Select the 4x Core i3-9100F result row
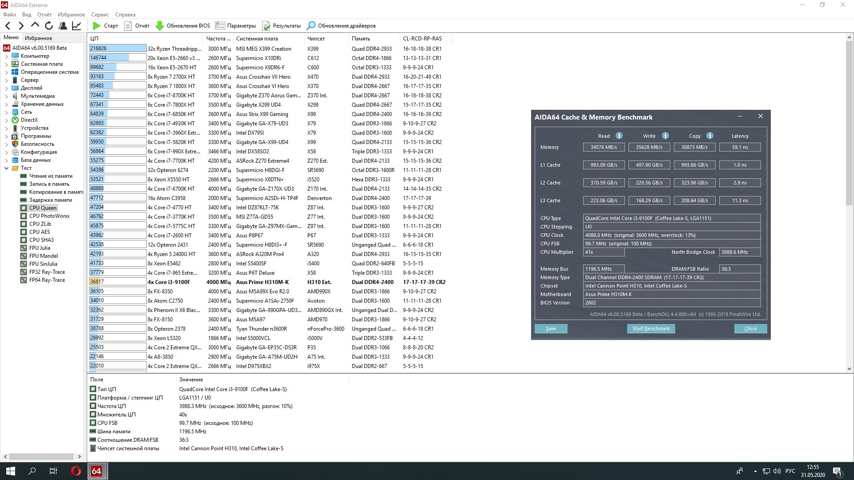 point(267,282)
